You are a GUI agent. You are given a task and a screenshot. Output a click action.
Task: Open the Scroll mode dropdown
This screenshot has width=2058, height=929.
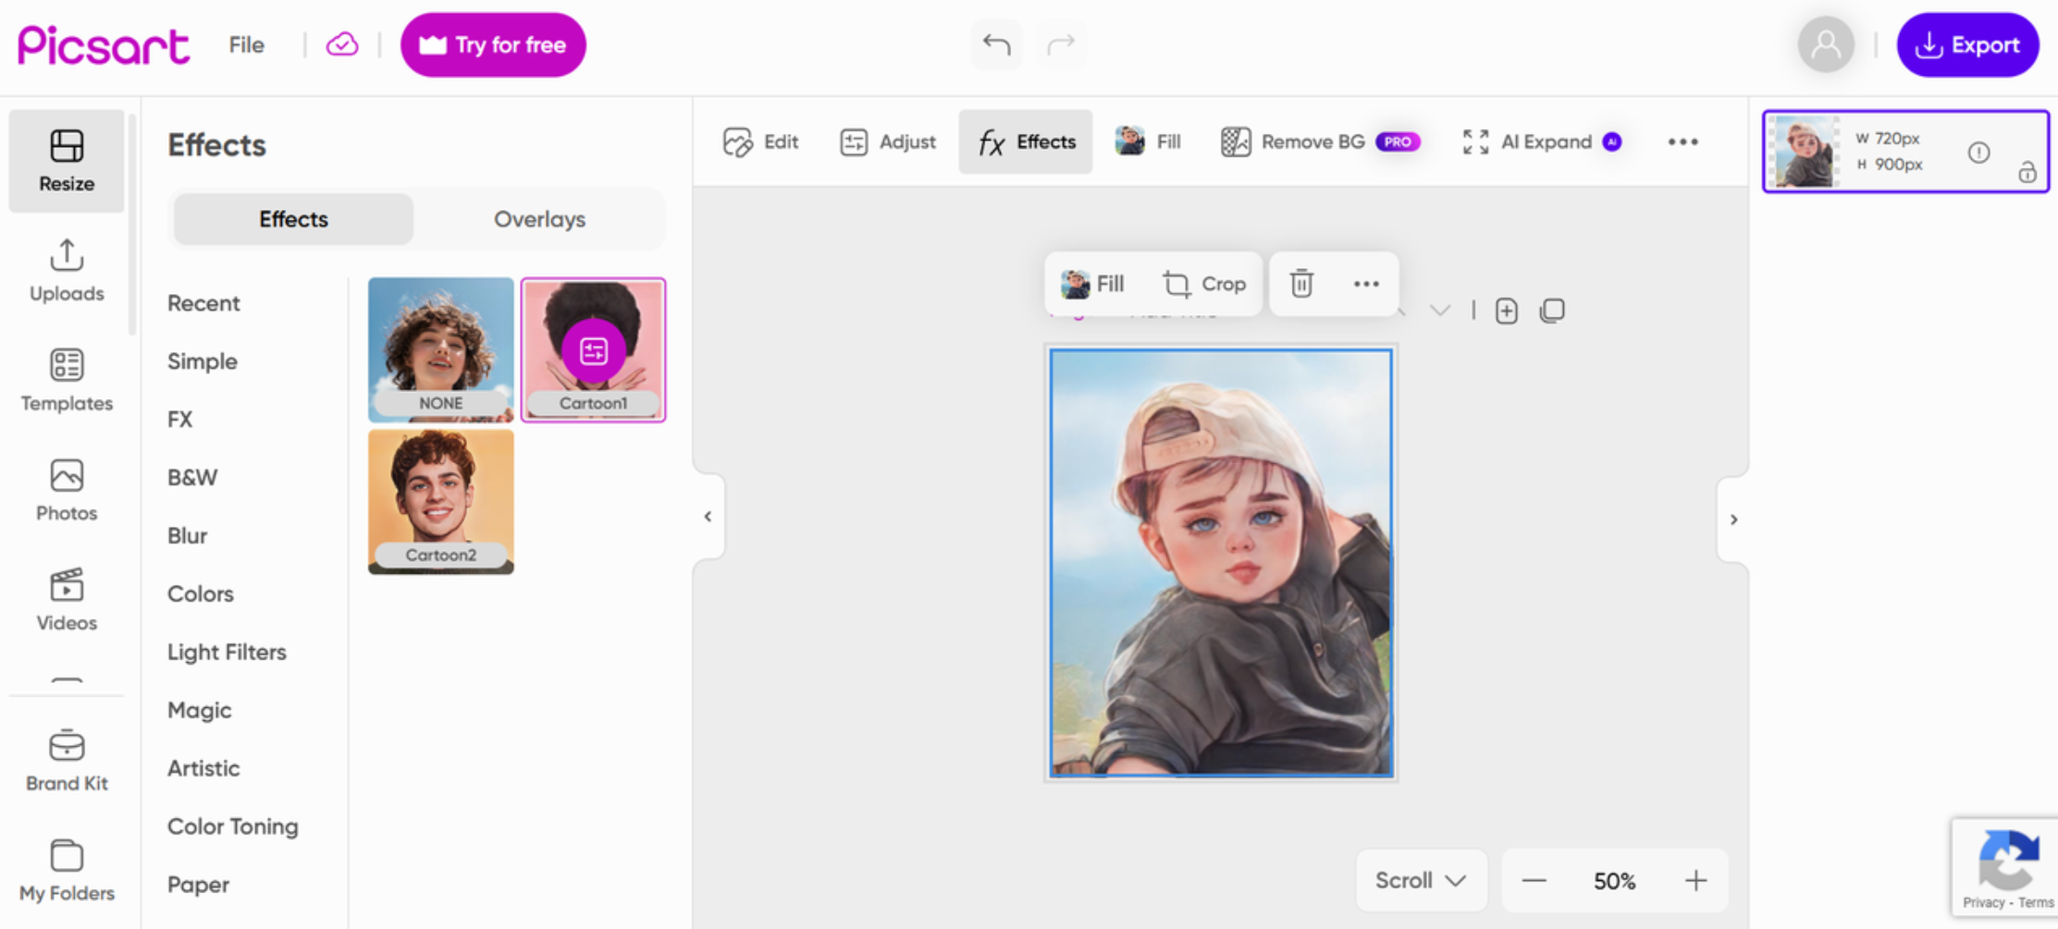pyautogui.click(x=1421, y=880)
